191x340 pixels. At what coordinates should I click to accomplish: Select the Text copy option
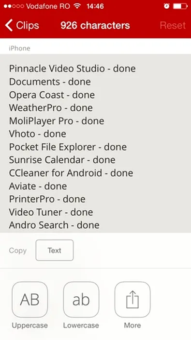[55, 250]
